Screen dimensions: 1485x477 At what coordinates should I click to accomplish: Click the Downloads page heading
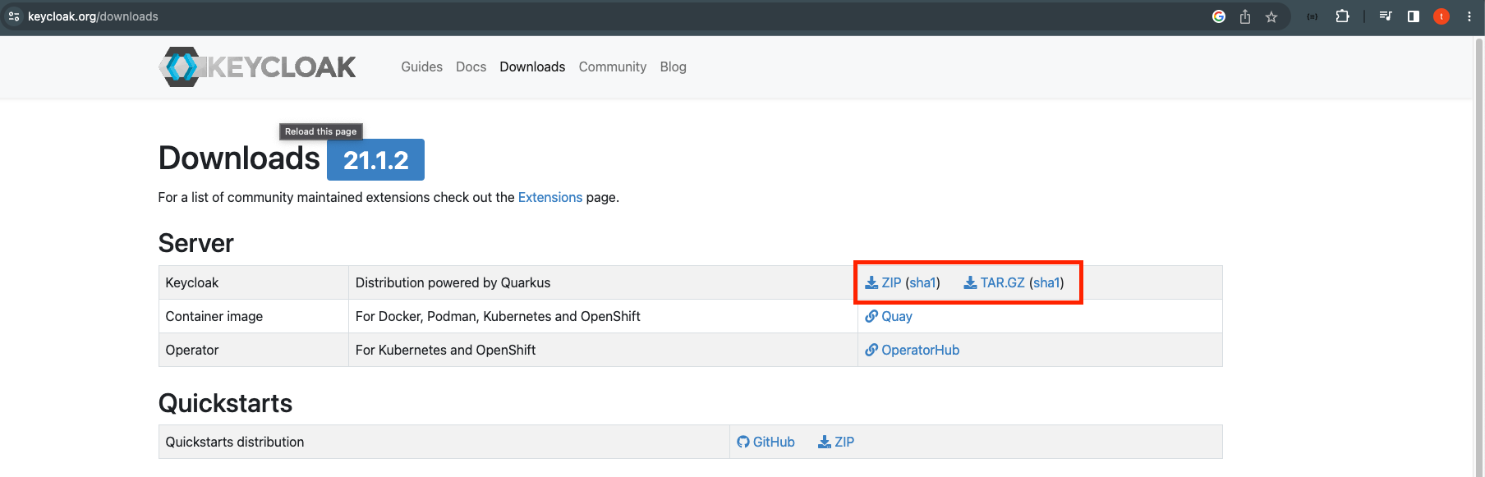pos(239,158)
